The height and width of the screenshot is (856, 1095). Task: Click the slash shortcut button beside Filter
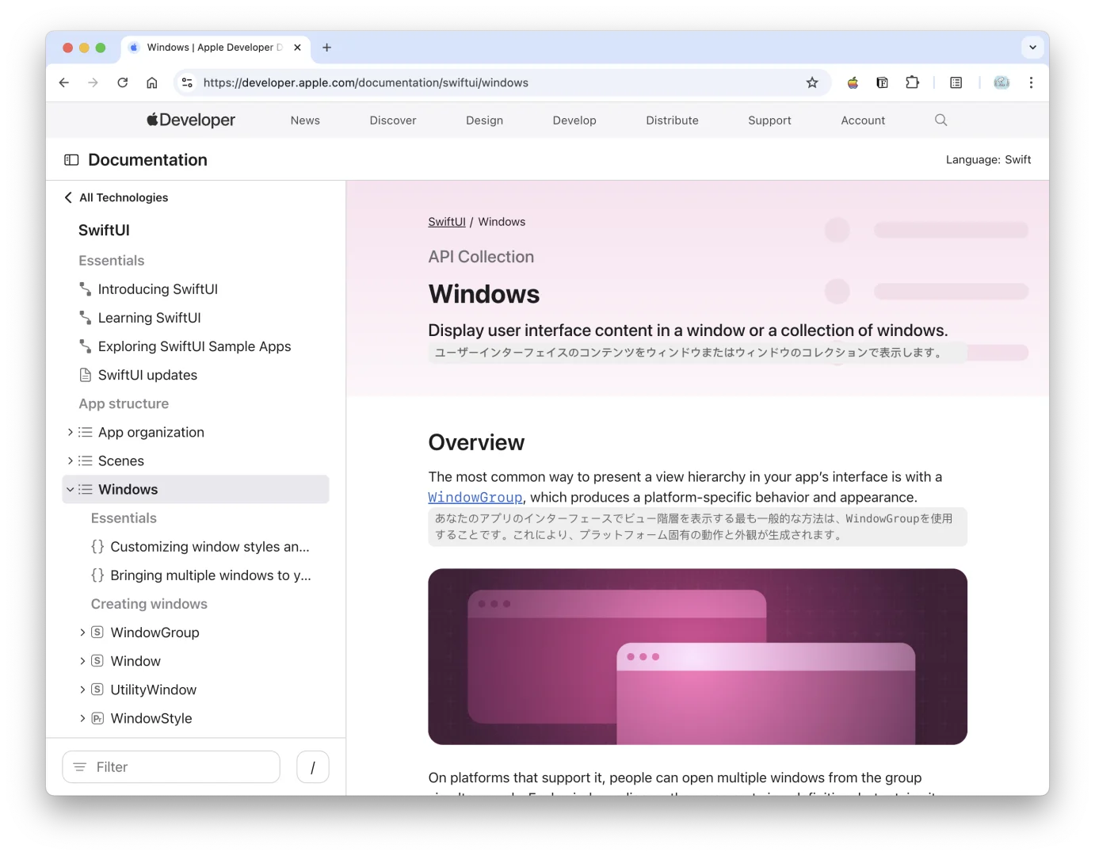313,767
